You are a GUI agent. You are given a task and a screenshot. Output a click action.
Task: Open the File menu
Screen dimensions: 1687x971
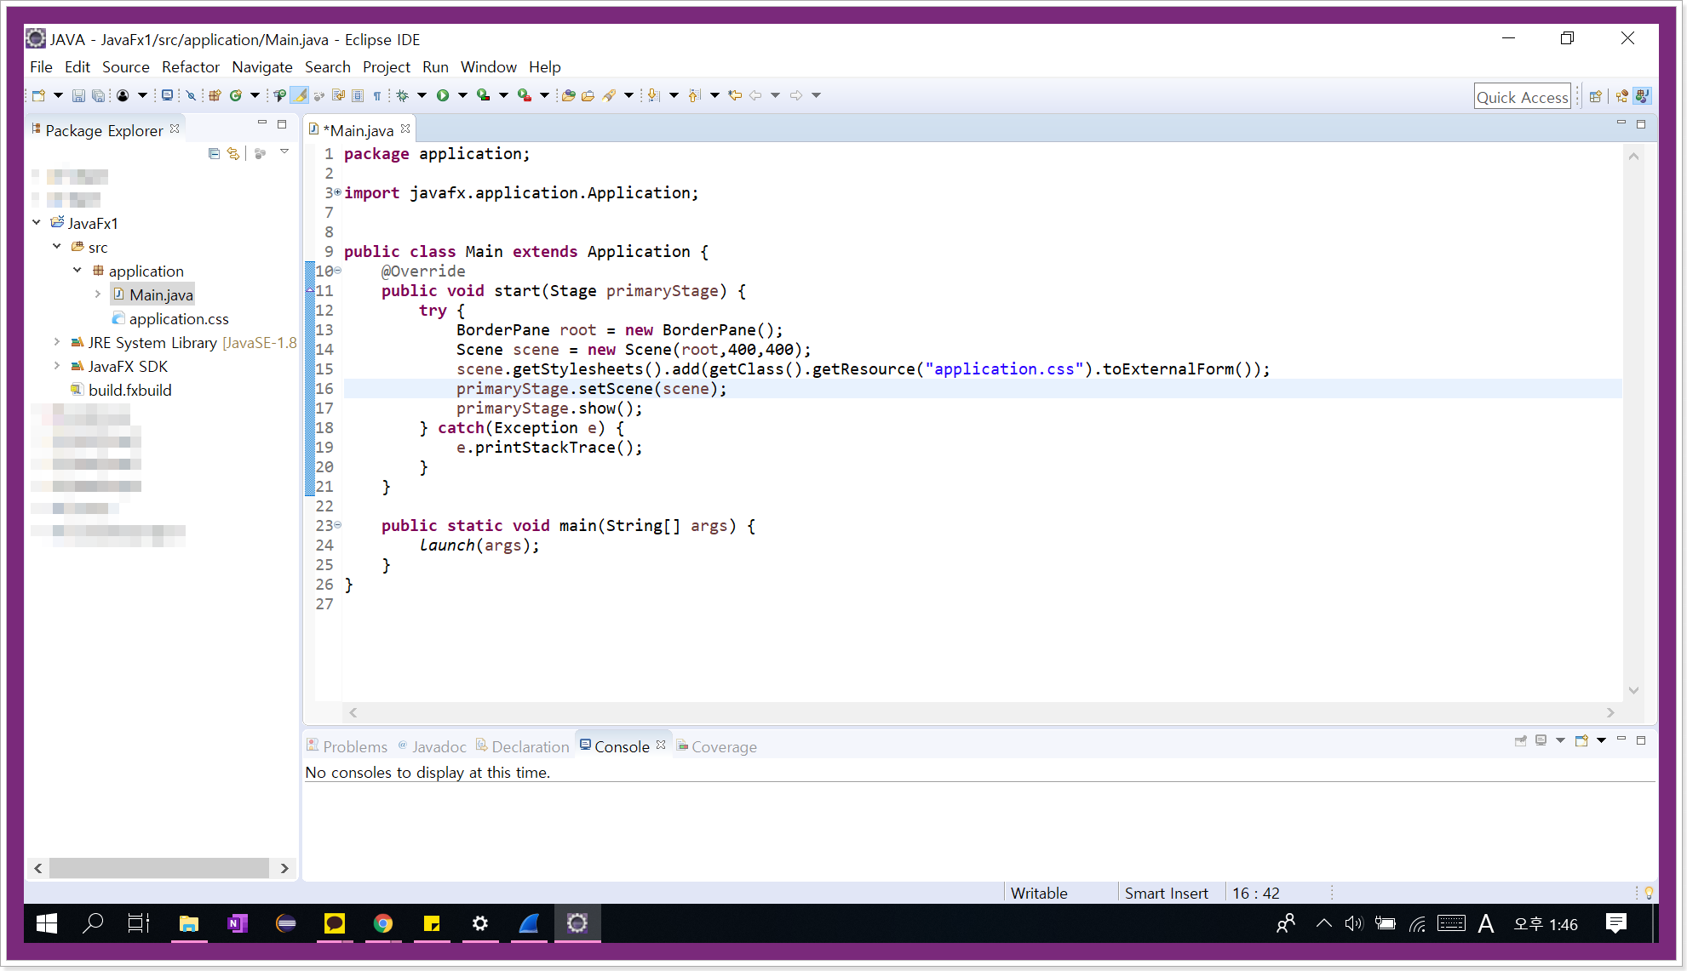pos(41,66)
